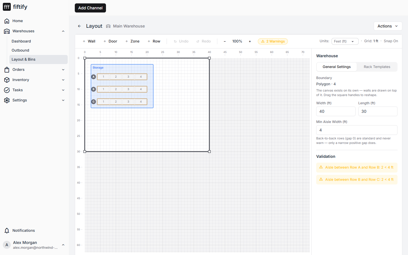Click the Inventory box icon
This screenshot has width=408, height=255.
[7, 80]
